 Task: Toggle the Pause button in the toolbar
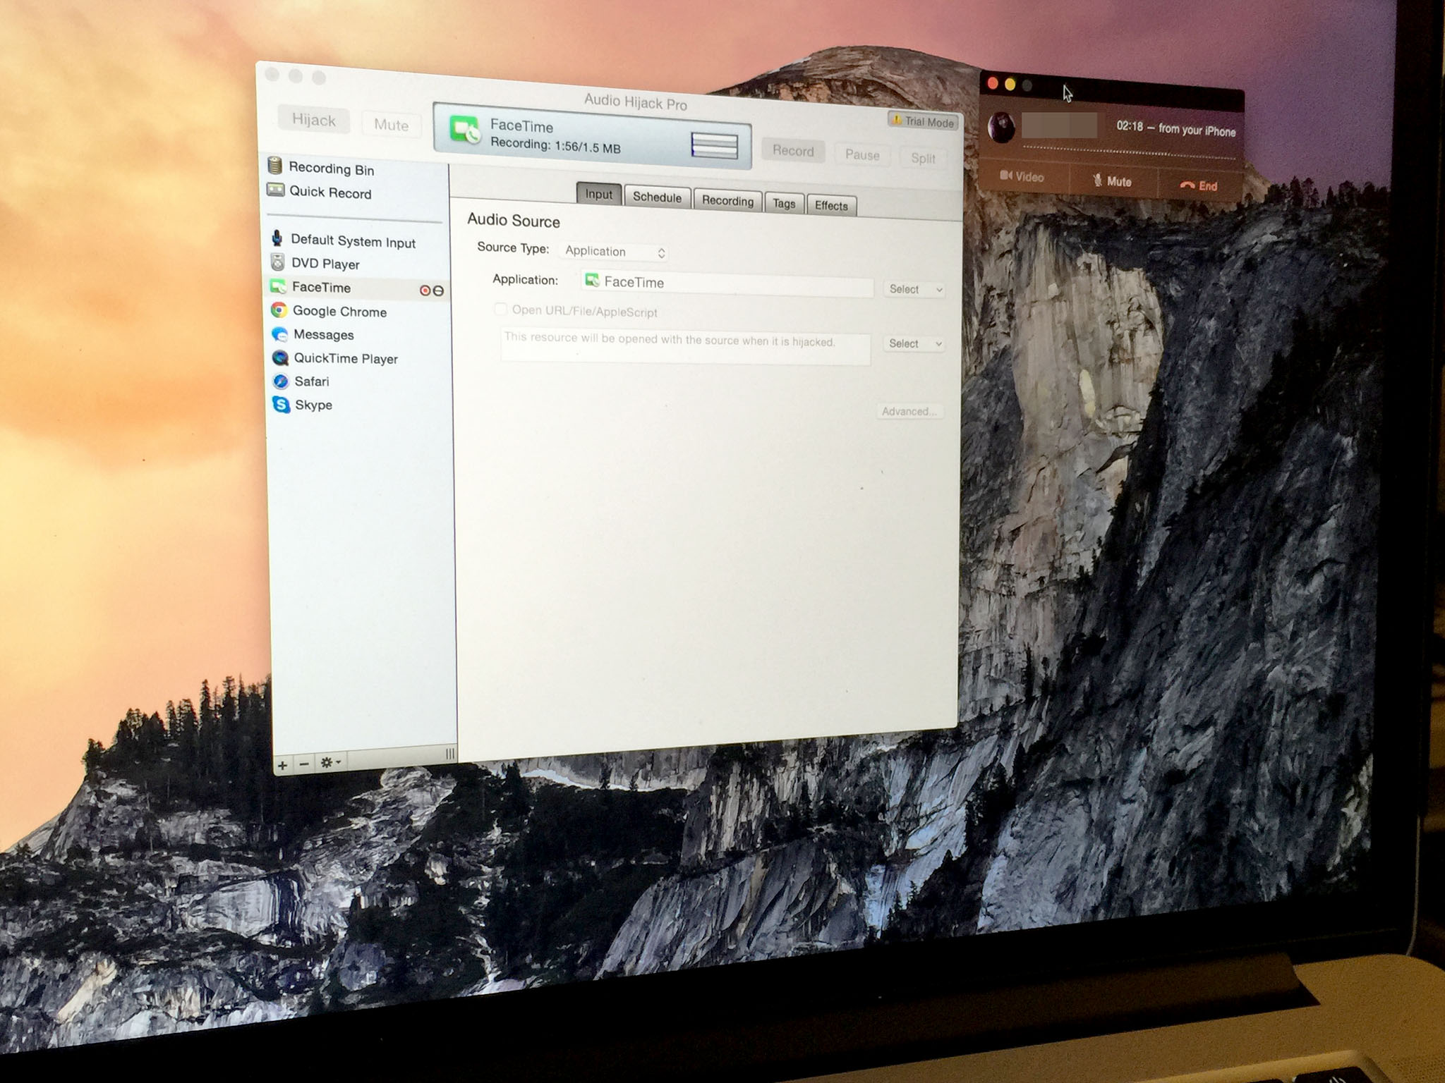pos(862,155)
